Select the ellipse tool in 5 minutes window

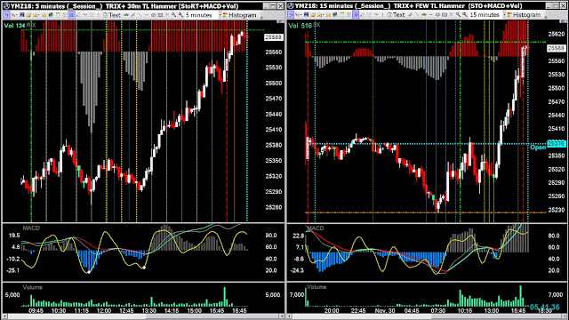[154, 15]
